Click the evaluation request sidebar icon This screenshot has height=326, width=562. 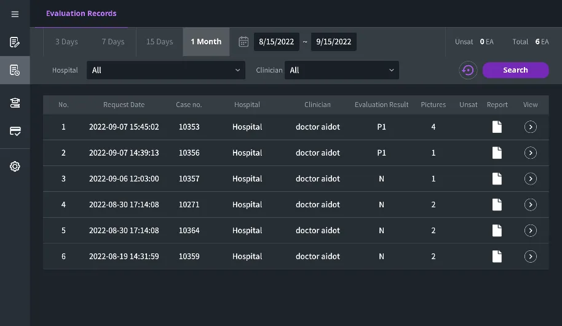[15, 42]
